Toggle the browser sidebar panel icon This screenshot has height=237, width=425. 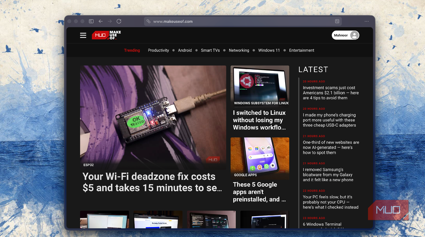(x=91, y=21)
